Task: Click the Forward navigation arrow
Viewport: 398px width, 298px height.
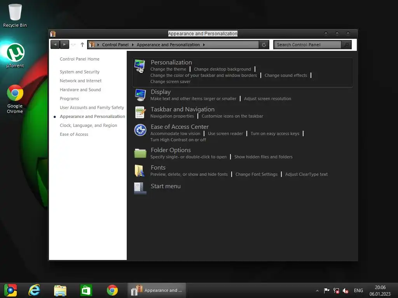Action: 65,45
